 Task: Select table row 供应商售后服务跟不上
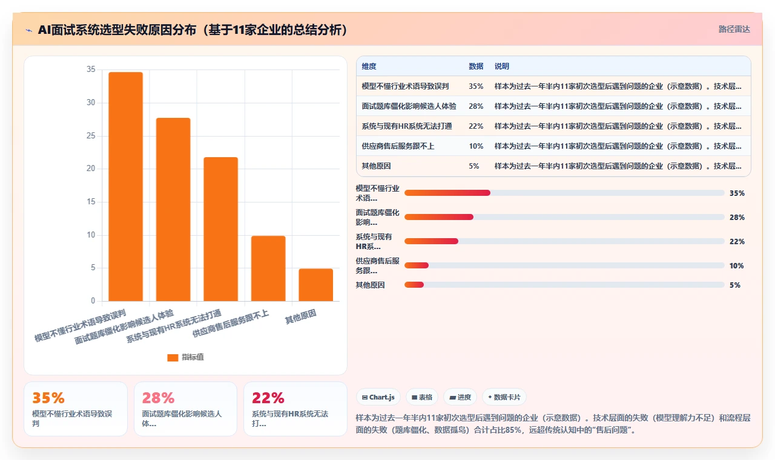553,146
